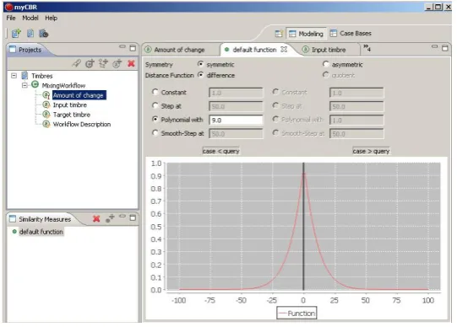
Task: Click the Projects panel tab
Action: point(30,50)
